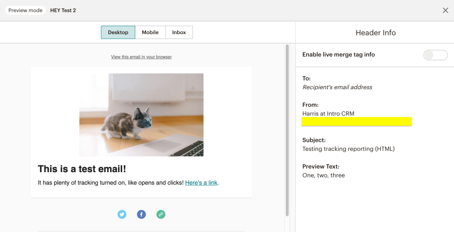Follow the 'Here's a link' hyperlink
Screen dimensions: 454x232
tap(201, 182)
